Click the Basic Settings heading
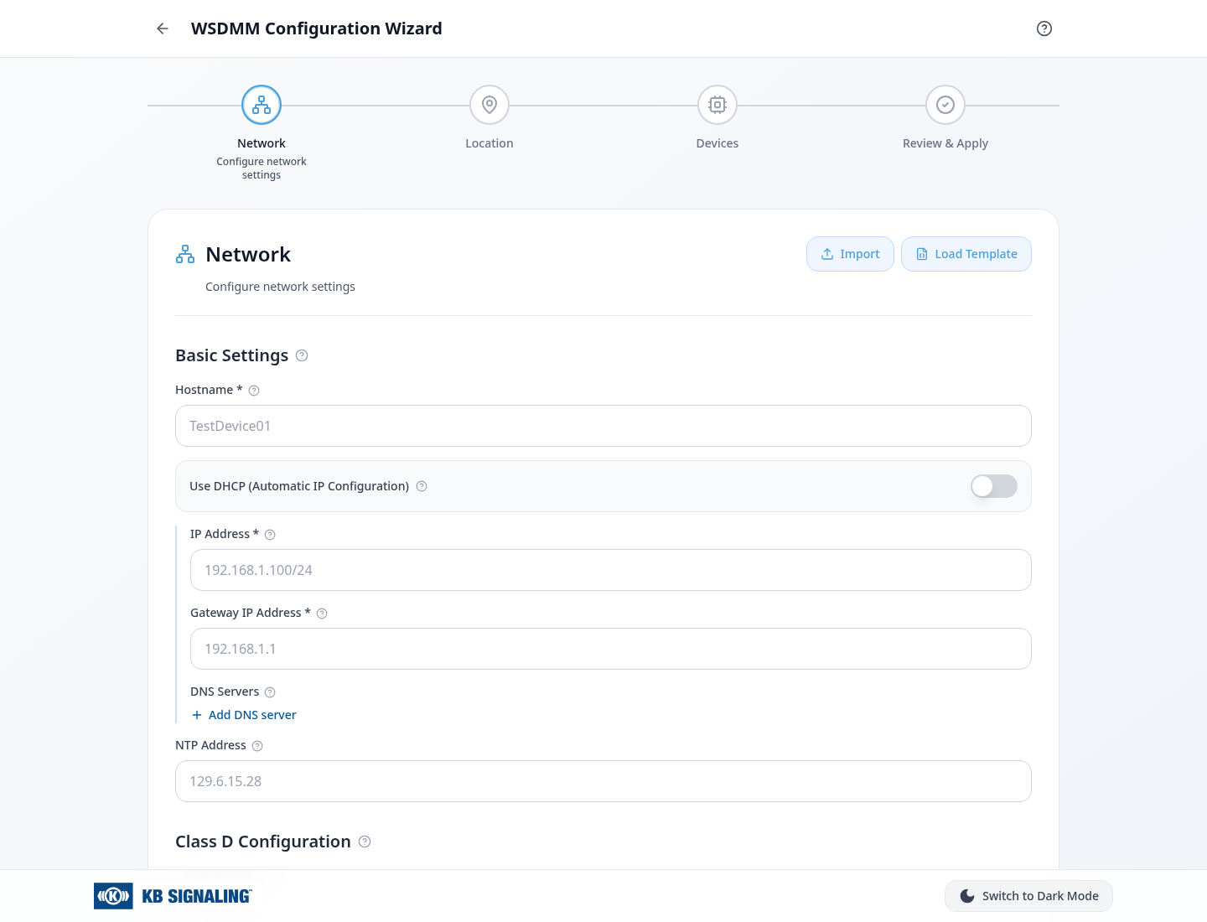This screenshot has height=922, width=1207. coord(231,355)
